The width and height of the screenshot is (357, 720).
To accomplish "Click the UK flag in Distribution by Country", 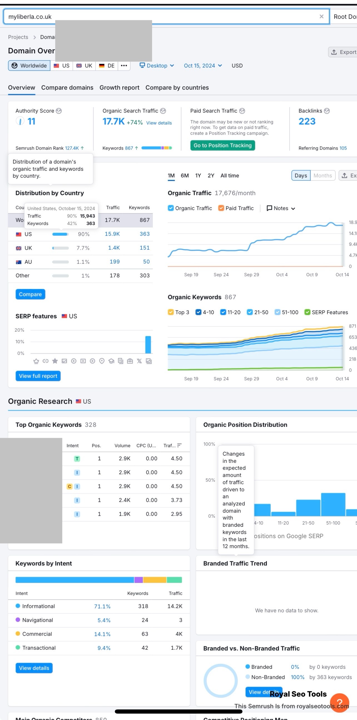I will point(19,248).
